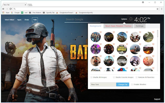Enable Shuffle Favorite Images checkbox
The width and height of the screenshot is (165, 103).
[114, 77]
